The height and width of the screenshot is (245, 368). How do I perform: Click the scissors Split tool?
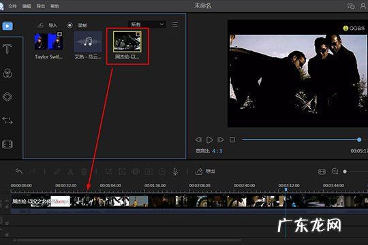pyautogui.click(x=70, y=171)
